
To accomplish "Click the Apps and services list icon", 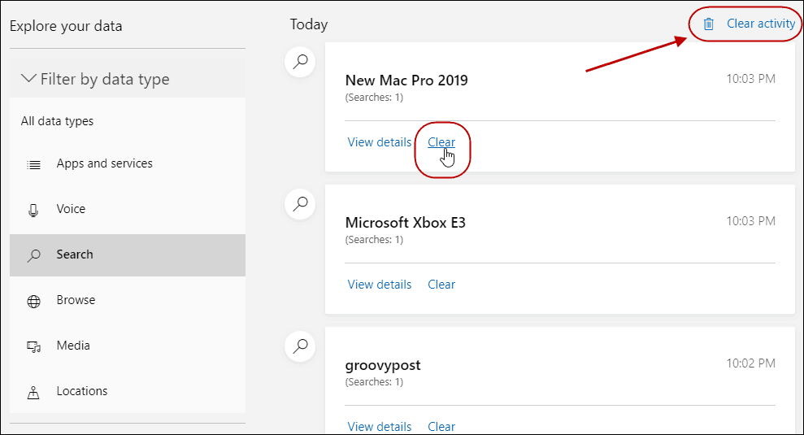I will [34, 165].
